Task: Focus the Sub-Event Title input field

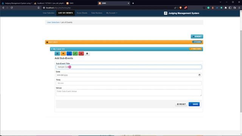Action: (x=129, y=67)
